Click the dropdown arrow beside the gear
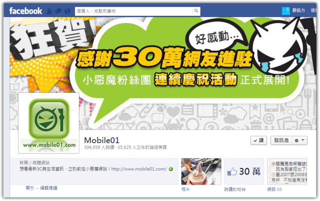Viewport: 320px width, 201px height. click(303, 140)
